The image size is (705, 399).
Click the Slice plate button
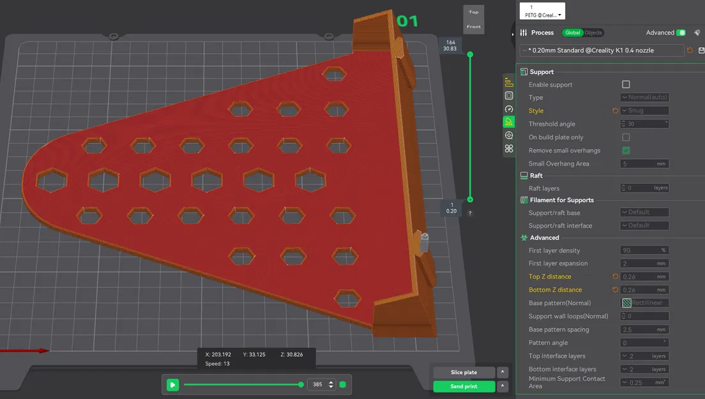pyautogui.click(x=464, y=372)
